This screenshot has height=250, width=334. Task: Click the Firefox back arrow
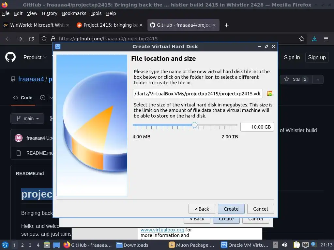[8, 39]
